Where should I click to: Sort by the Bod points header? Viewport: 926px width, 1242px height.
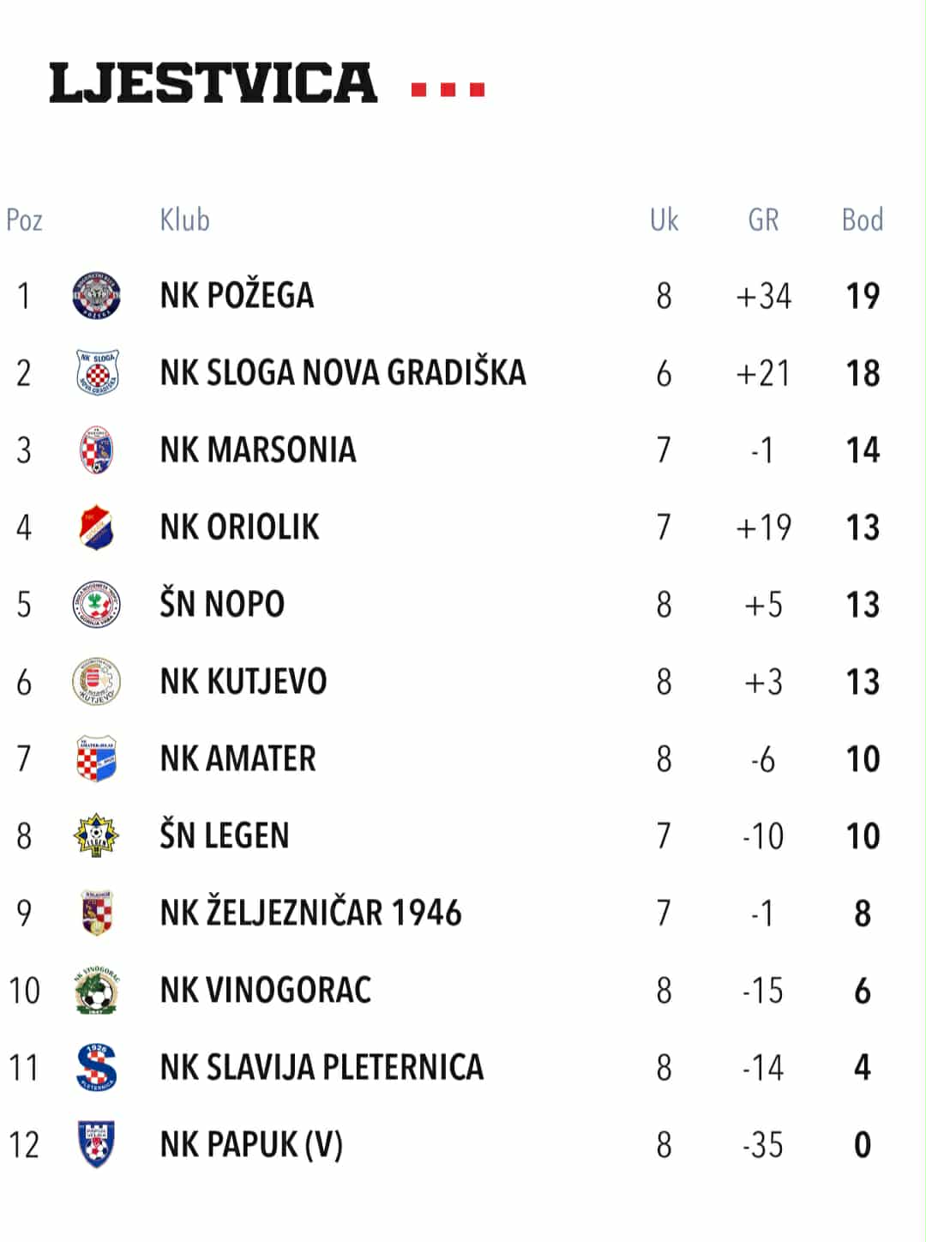pos(862,220)
